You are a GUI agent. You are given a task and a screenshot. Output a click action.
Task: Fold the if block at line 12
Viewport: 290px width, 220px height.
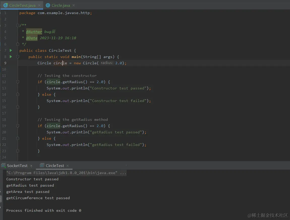point(18,82)
